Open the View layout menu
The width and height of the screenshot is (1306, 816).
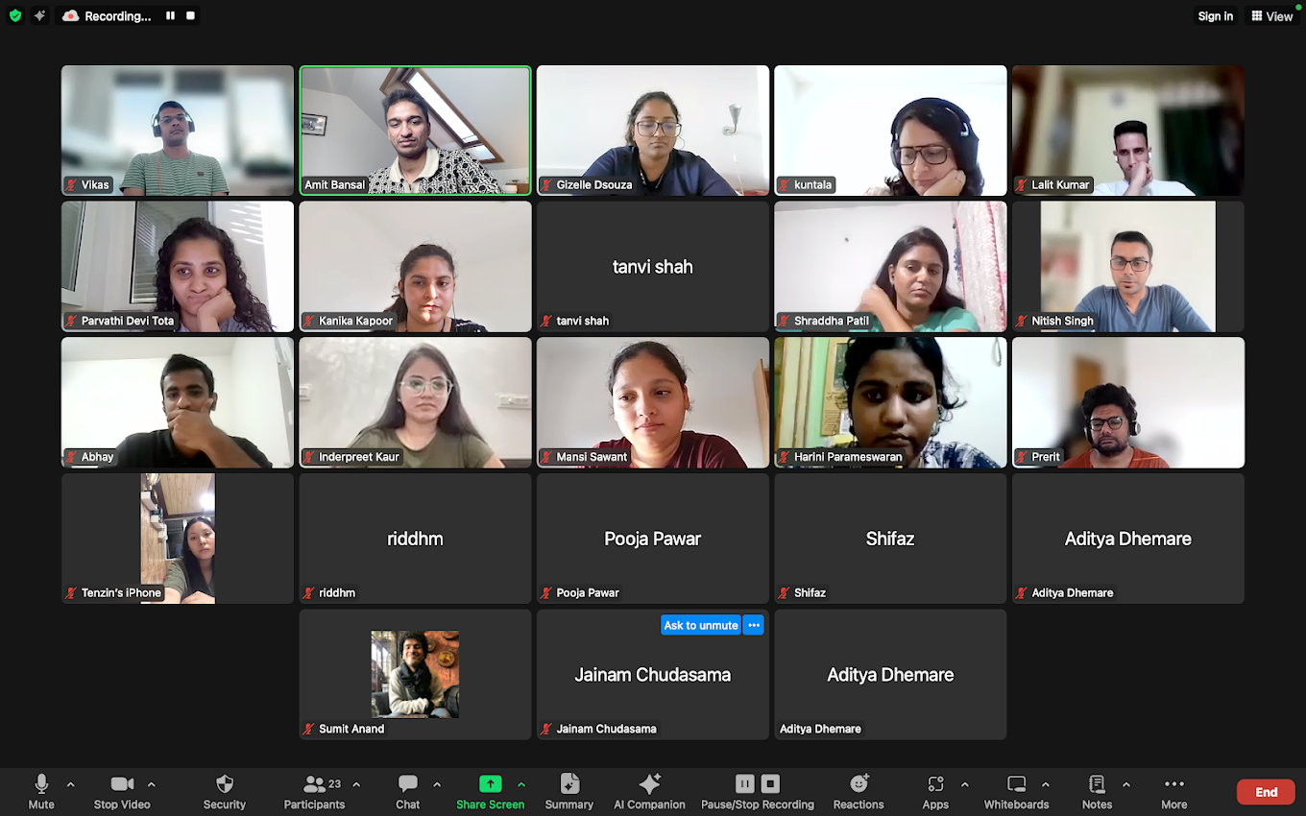click(1271, 16)
